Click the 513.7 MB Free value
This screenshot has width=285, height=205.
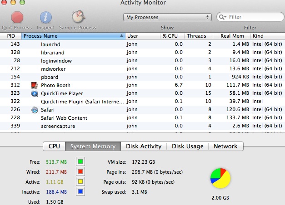[x=56, y=162]
